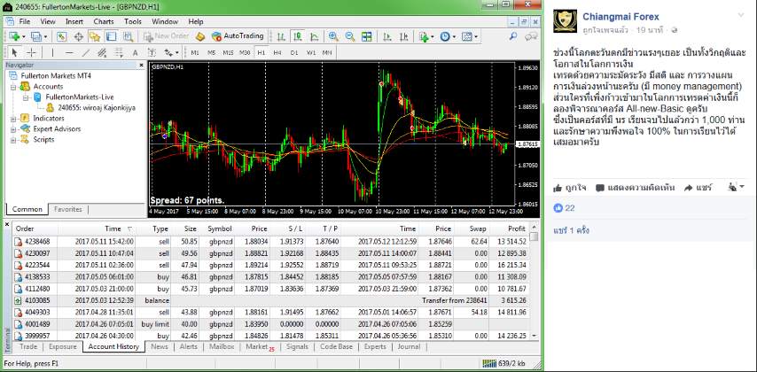Switch to MN timeframe

327,52
